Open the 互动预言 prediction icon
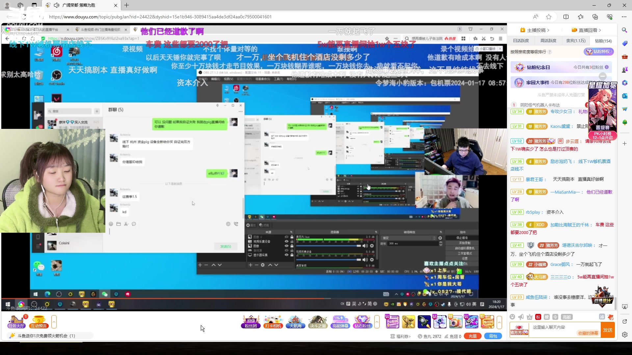 (x=39, y=321)
